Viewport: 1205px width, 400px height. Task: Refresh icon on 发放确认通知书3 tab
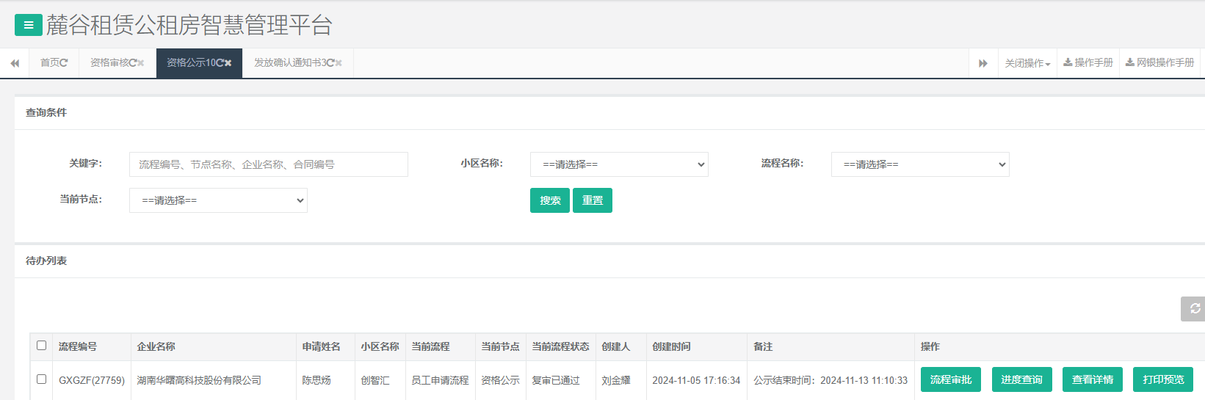330,63
